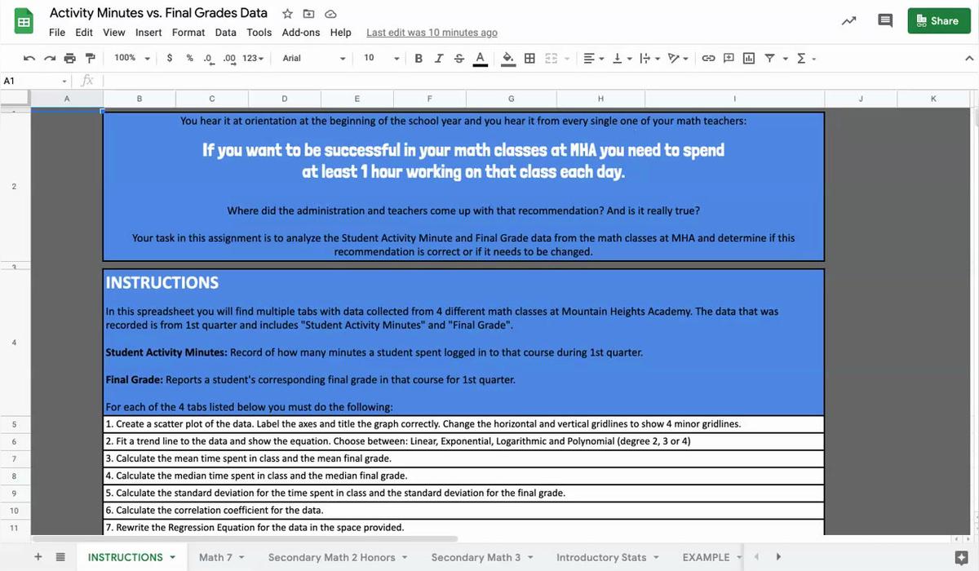
Task: Open the Format menu
Action: click(188, 33)
